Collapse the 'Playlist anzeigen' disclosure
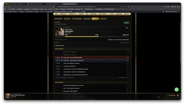This screenshot has width=185, height=105. (x=59, y=45)
